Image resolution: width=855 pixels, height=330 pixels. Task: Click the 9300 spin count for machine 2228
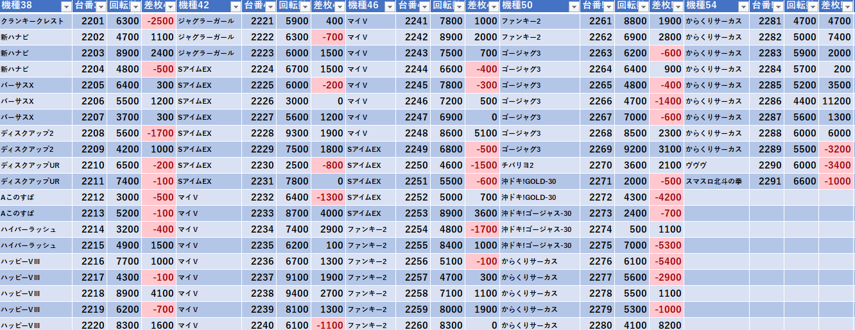pyautogui.click(x=294, y=133)
